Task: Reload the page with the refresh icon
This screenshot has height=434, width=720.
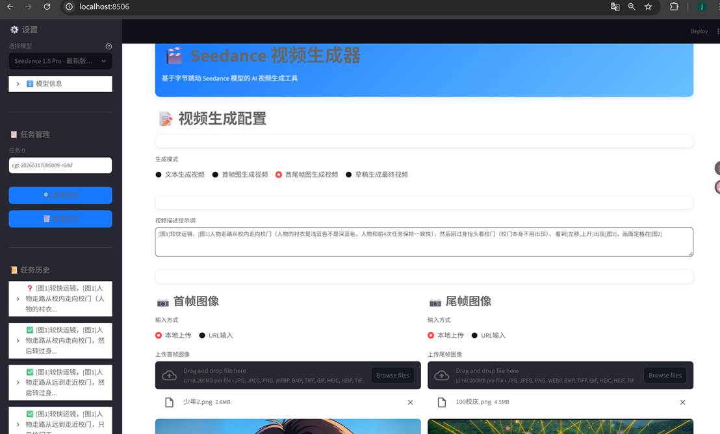Action: [47, 6]
